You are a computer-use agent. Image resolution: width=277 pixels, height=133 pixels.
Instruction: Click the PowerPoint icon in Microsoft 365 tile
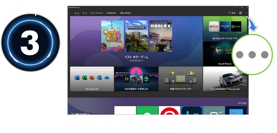coord(92,78)
